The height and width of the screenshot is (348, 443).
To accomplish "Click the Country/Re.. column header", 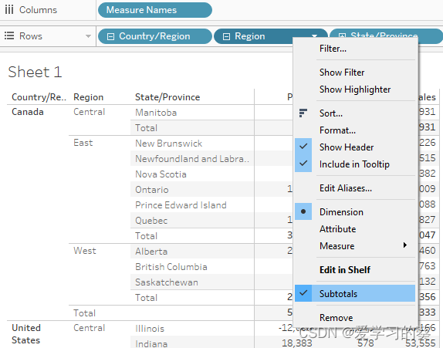I will [x=39, y=97].
